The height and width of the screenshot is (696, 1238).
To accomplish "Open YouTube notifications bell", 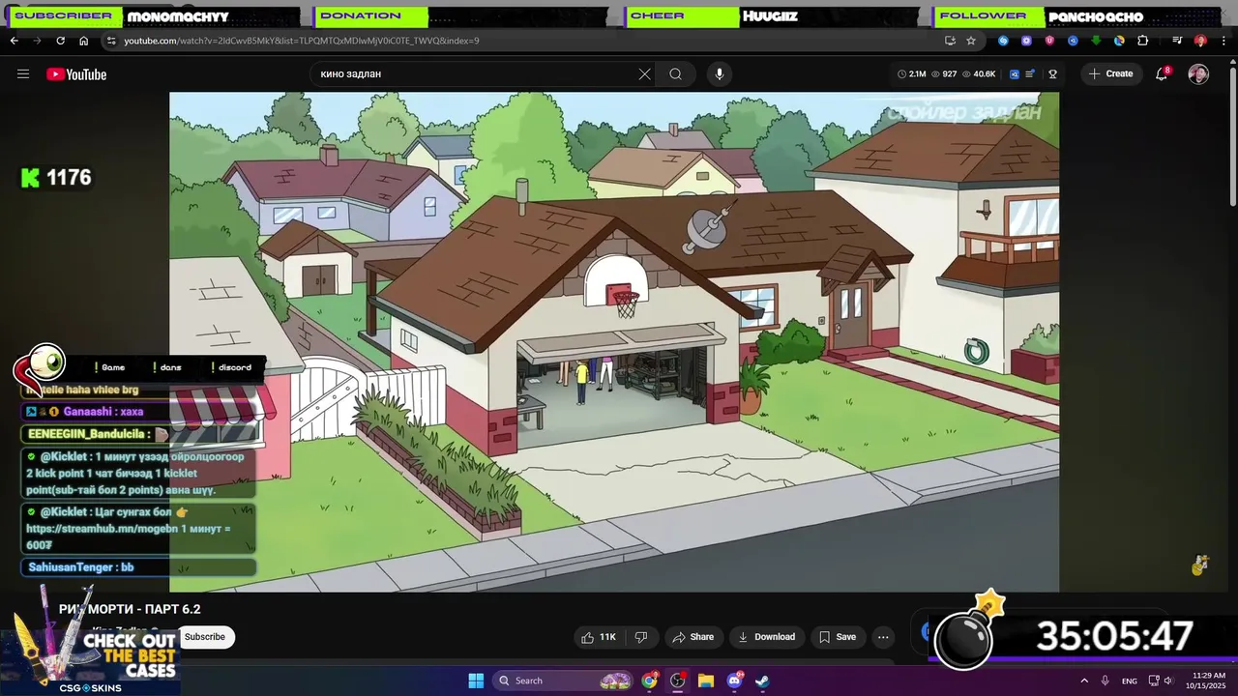I will click(1163, 73).
